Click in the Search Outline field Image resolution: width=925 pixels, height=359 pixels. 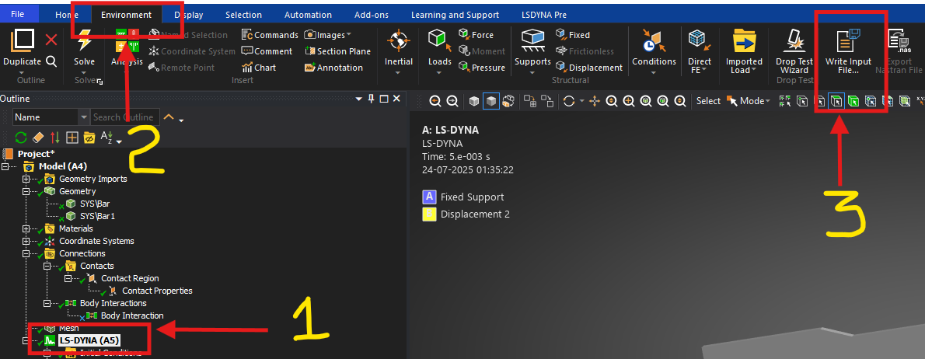pyautogui.click(x=125, y=117)
